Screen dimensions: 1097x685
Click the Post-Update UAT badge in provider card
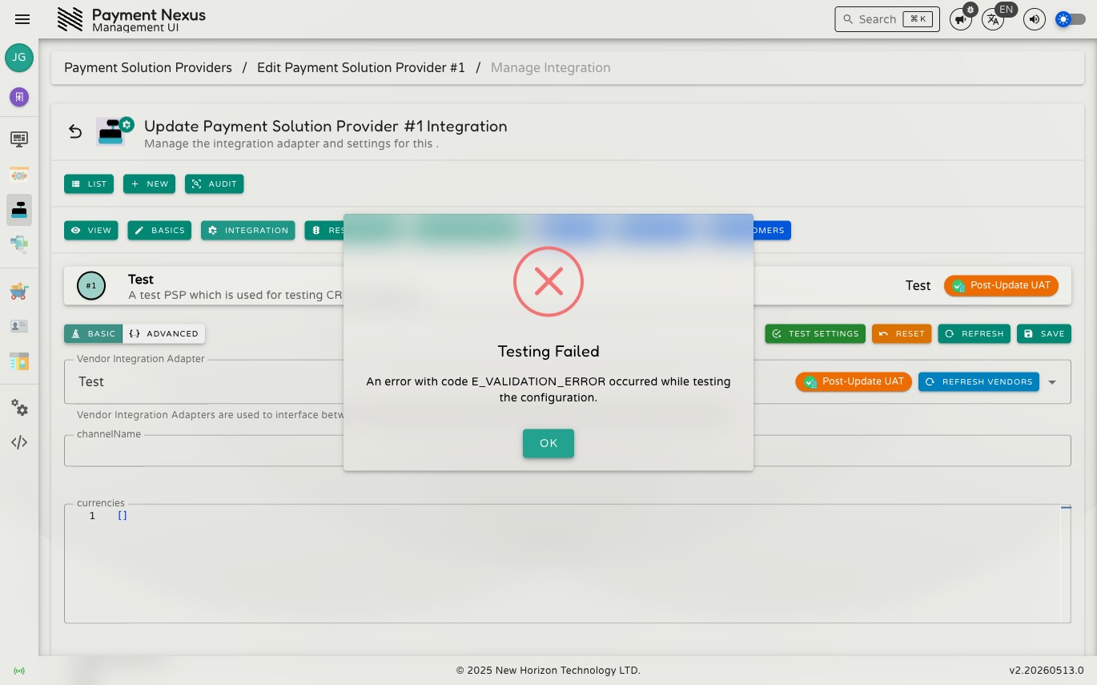point(1001,286)
